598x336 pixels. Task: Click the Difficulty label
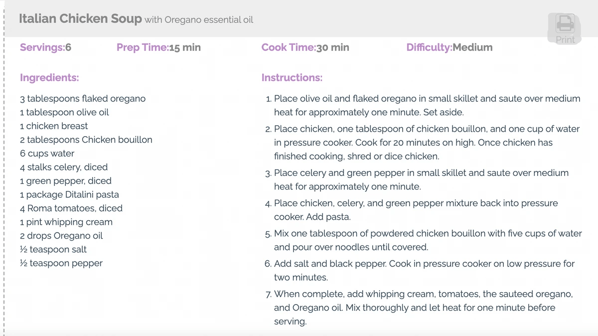[x=430, y=48]
